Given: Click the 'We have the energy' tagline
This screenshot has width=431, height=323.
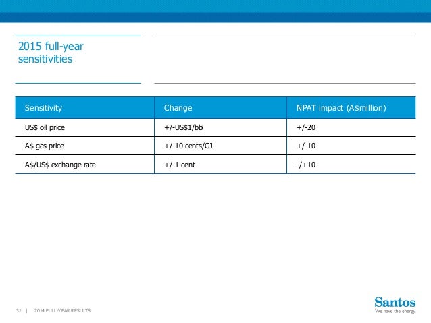Looking at the screenshot, I should tap(395, 312).
